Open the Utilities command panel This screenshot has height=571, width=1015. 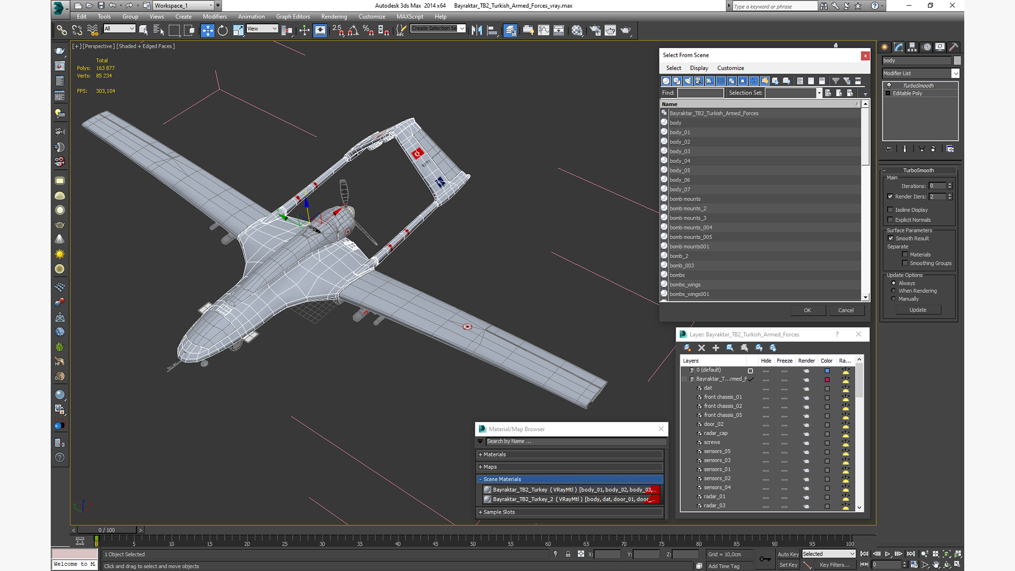954,47
